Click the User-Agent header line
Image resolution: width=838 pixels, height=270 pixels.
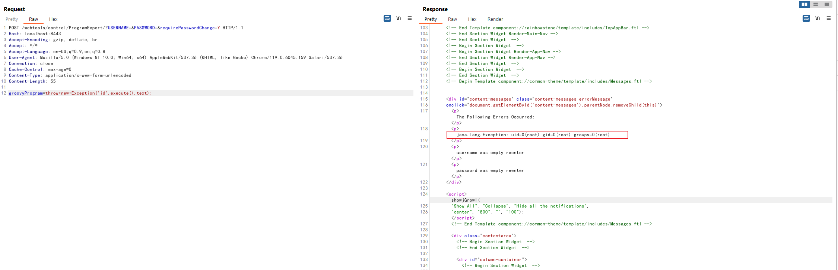pos(176,58)
